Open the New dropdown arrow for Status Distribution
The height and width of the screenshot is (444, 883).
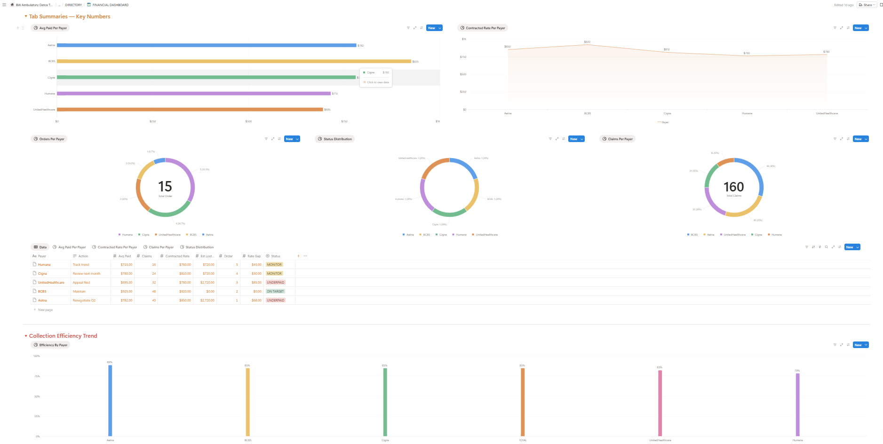(x=582, y=139)
